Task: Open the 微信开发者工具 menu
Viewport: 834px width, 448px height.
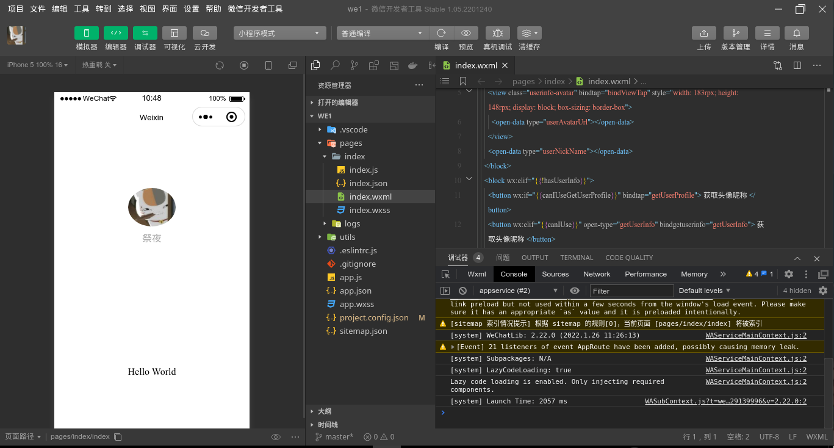Action: [x=255, y=9]
